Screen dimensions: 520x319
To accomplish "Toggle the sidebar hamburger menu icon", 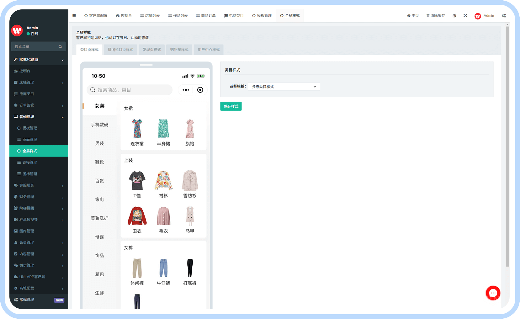I will tap(74, 16).
